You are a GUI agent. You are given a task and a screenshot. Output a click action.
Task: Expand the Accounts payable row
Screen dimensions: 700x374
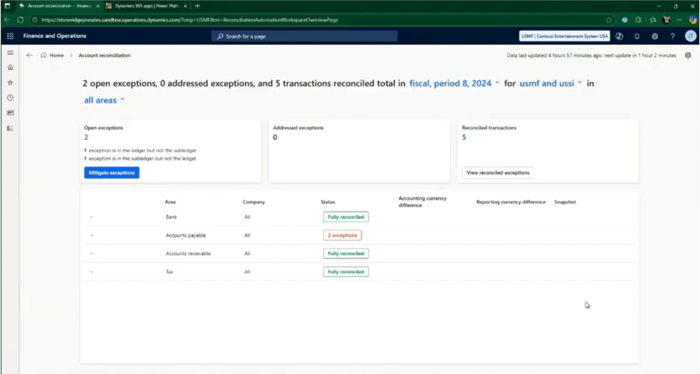pyautogui.click(x=91, y=236)
